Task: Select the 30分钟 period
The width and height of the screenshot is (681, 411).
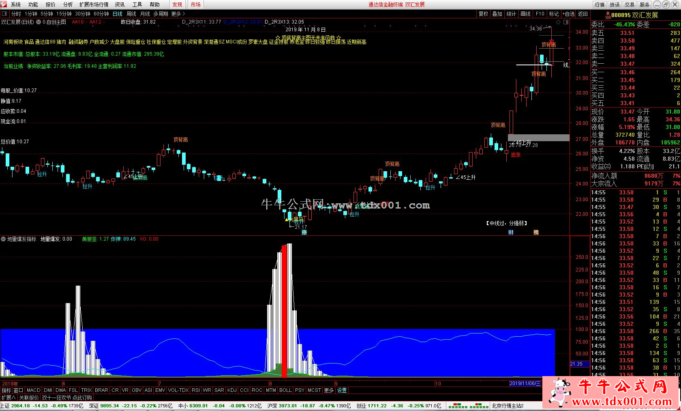Action: (83, 14)
